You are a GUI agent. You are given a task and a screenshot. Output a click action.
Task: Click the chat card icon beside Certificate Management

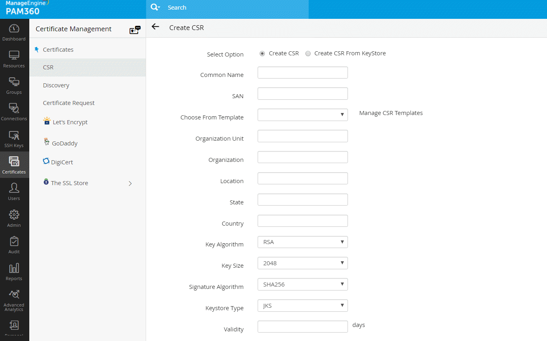[135, 30]
